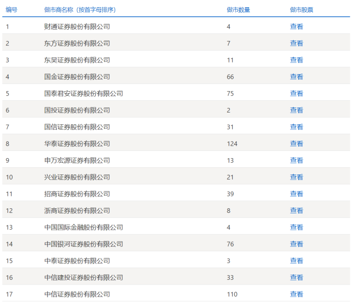Click the quantity 75 for 国泰君安证券

[230, 94]
